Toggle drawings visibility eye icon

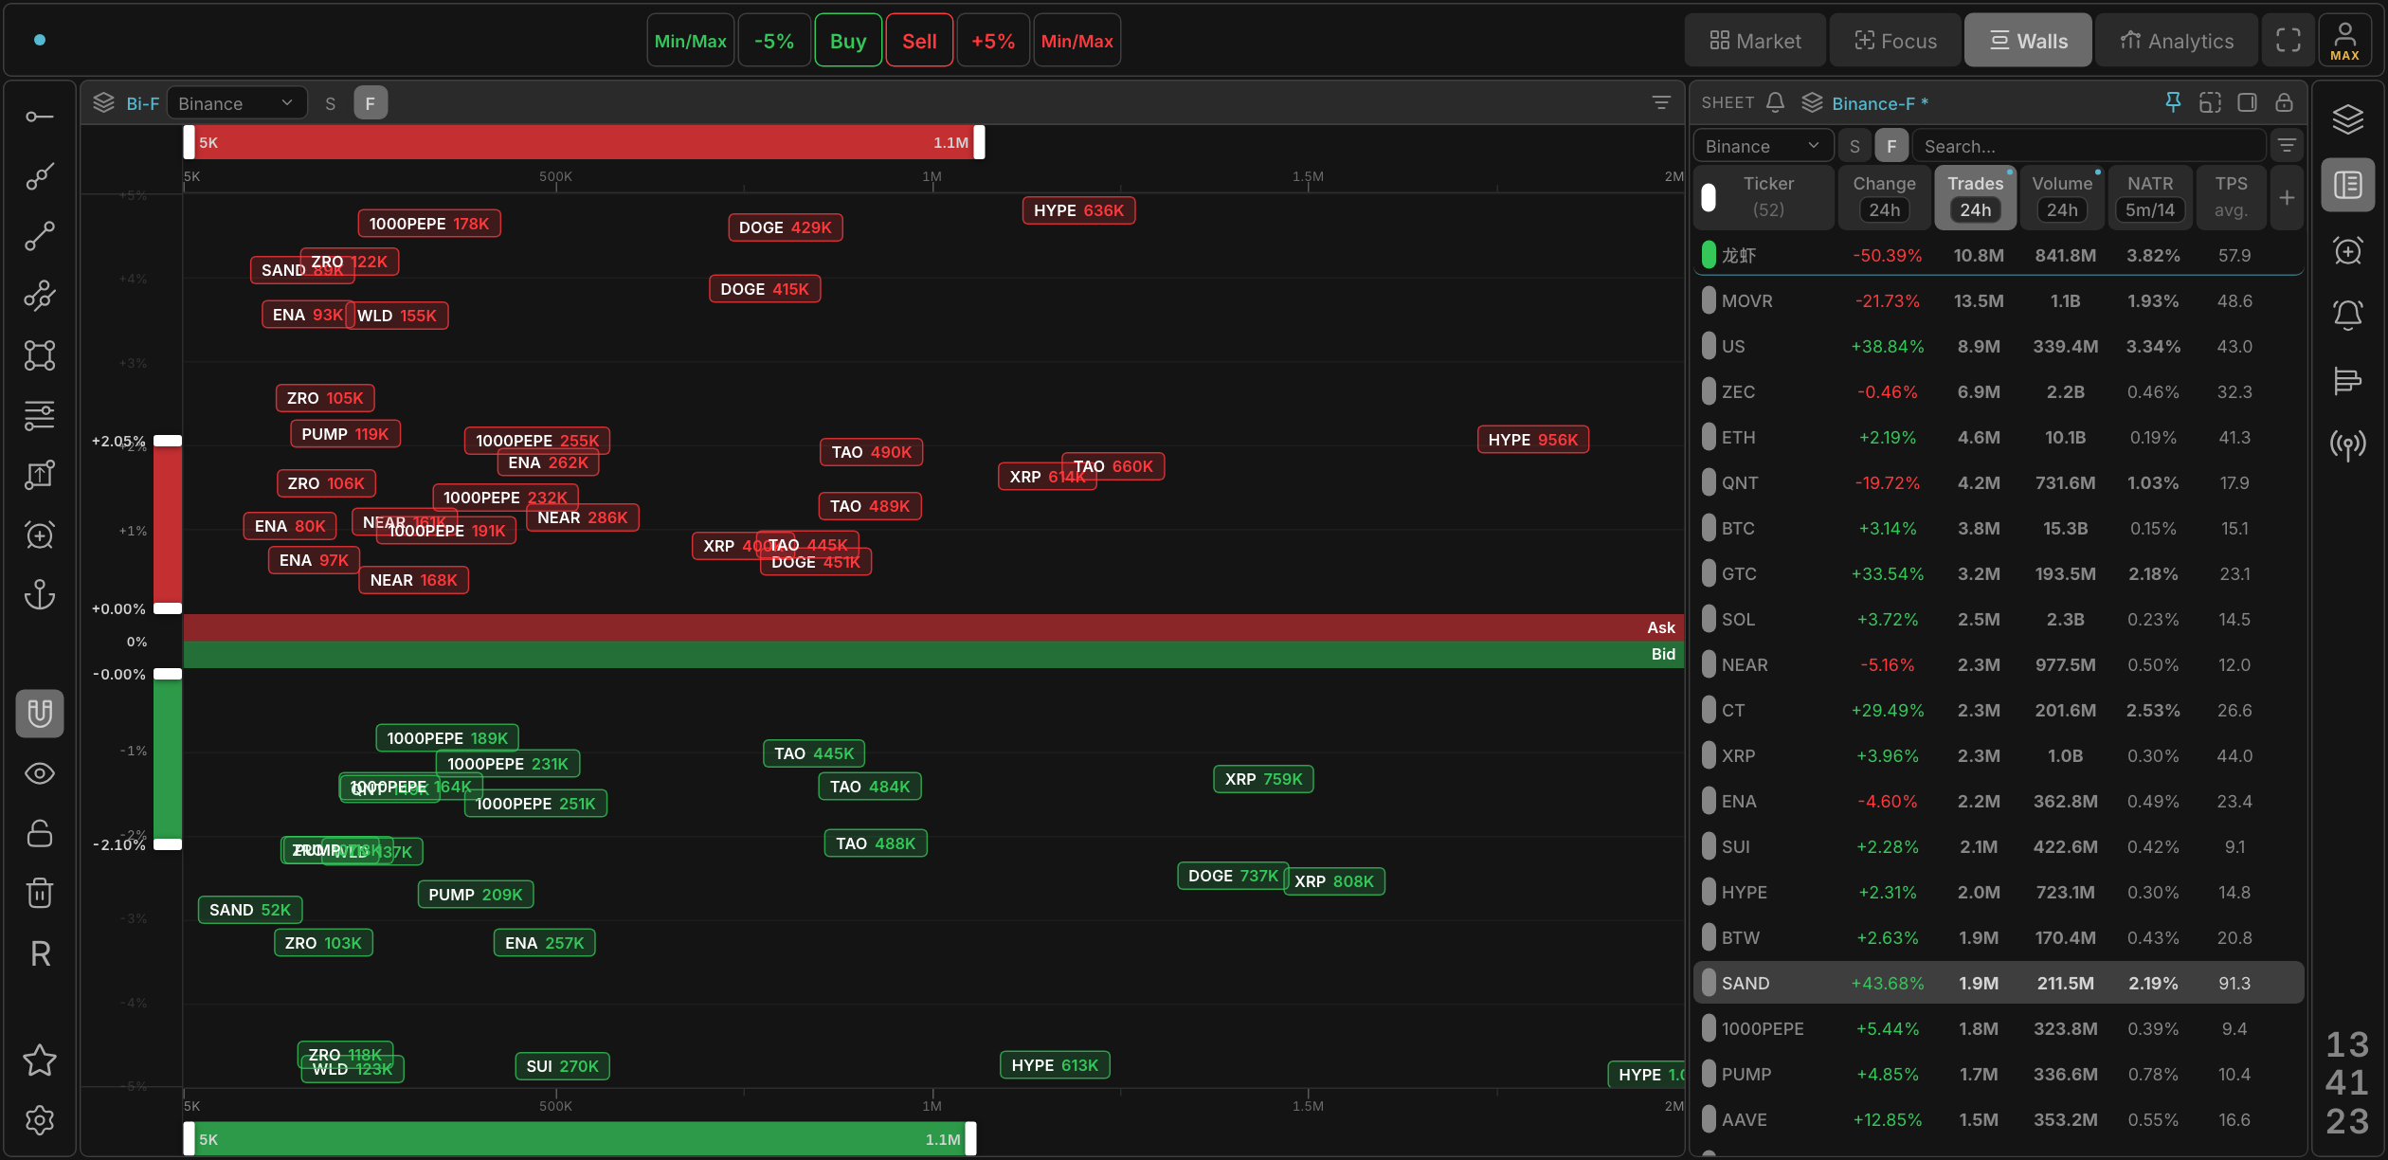[x=39, y=773]
